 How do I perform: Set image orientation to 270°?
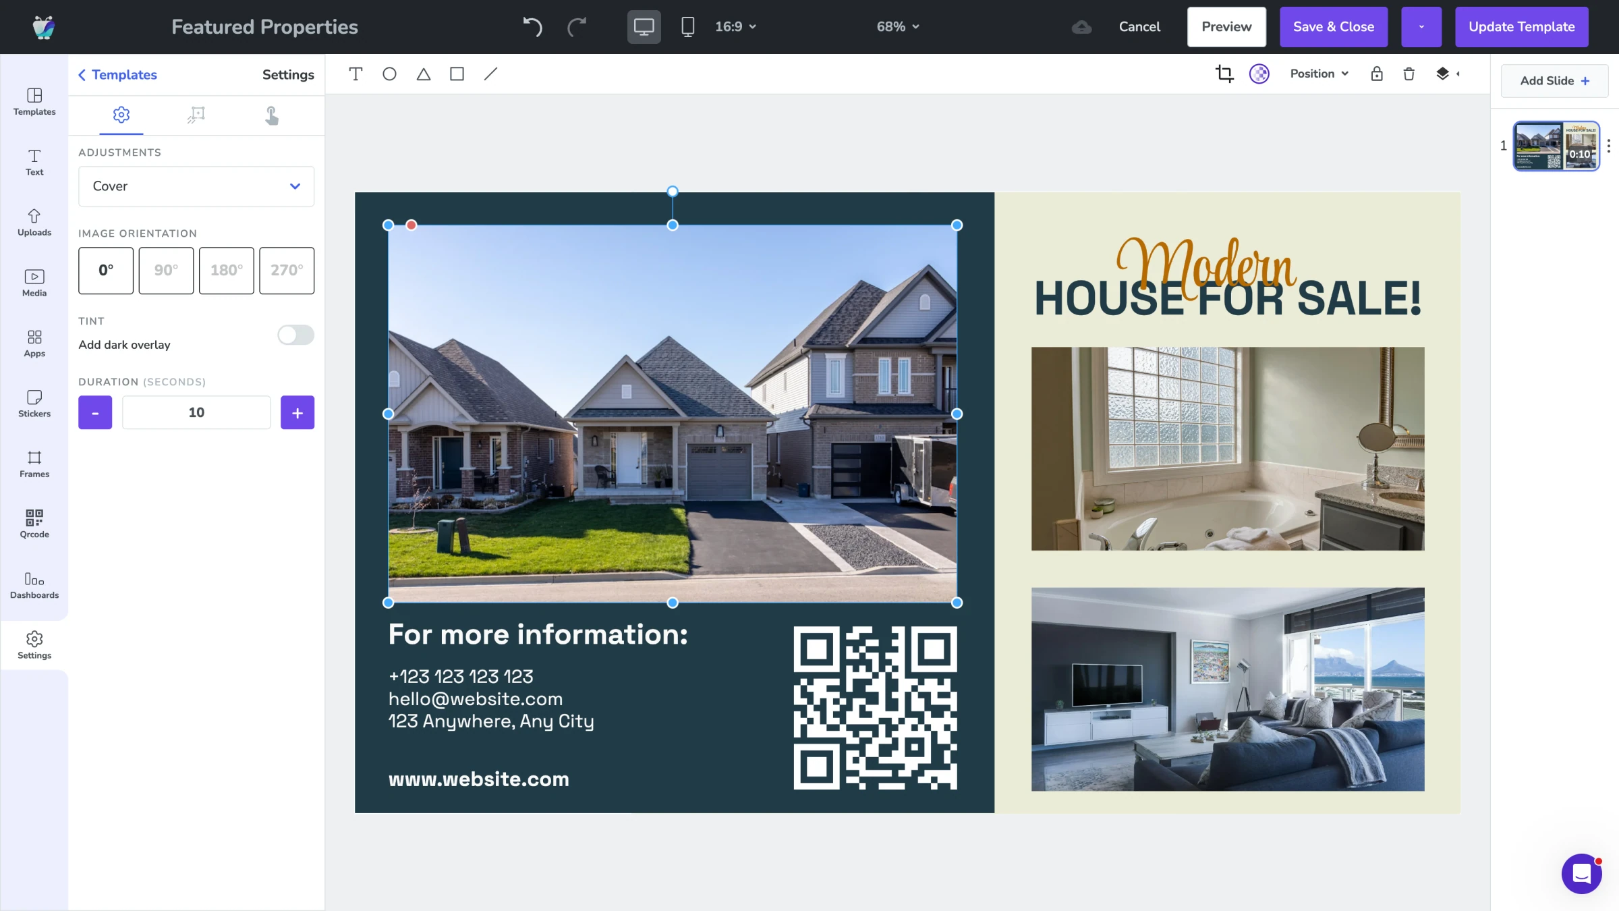point(287,271)
